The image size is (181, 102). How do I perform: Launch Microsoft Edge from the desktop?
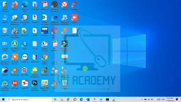(x=25, y=6)
